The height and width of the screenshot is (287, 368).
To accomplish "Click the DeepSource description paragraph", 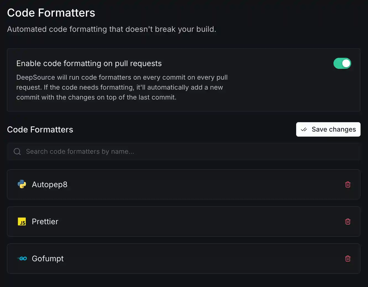I will coord(122,87).
